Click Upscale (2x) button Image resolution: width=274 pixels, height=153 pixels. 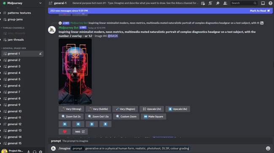(x=152, y=109)
